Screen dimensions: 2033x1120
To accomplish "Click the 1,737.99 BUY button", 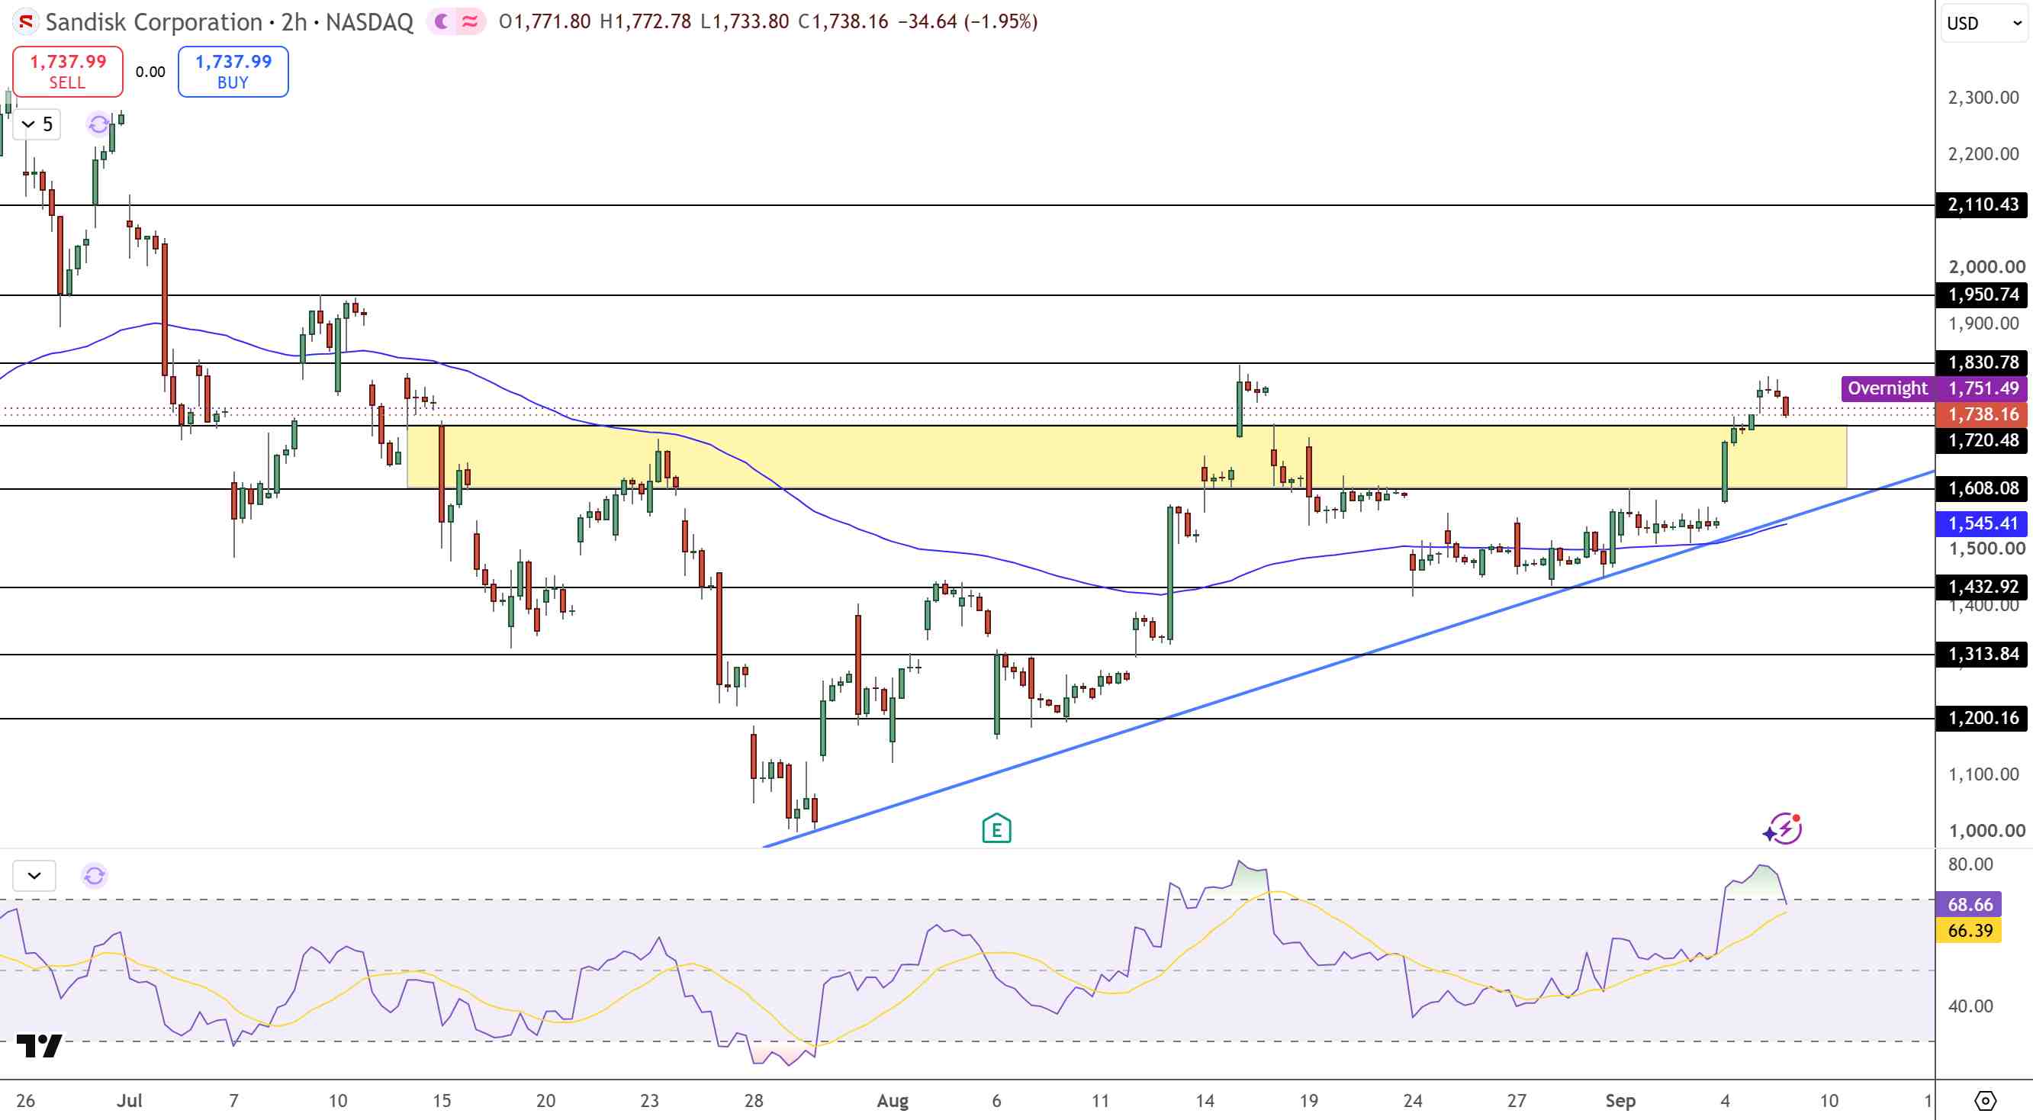I will [233, 71].
